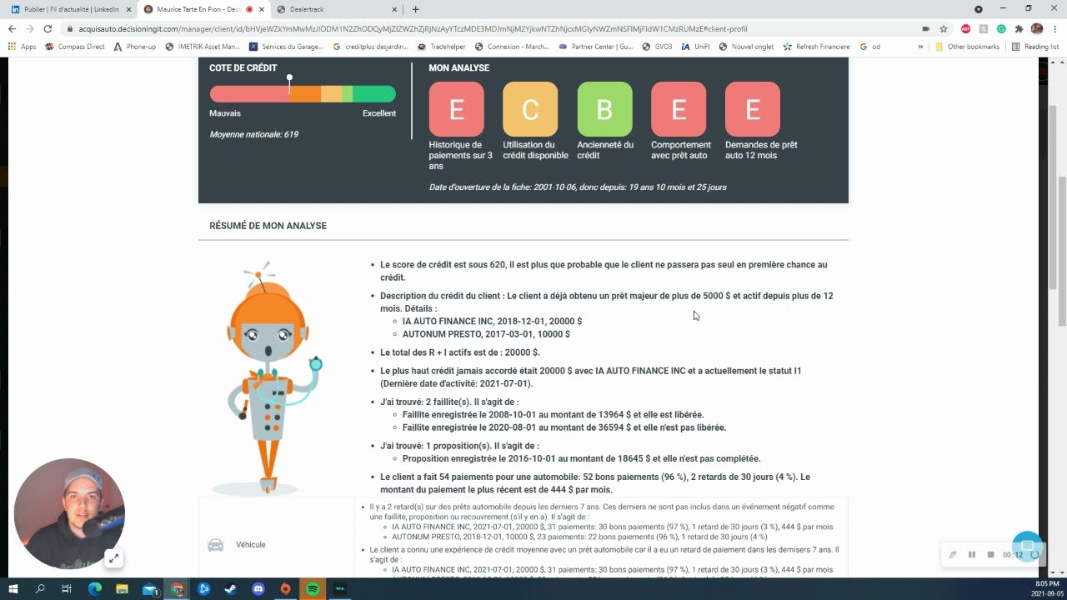This screenshot has width=1067, height=600.
Task: Click the Utilisation du crédit C grade badge
Action: 530,109
